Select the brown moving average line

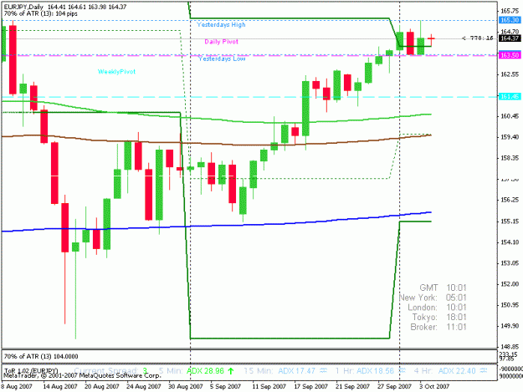tap(217, 143)
